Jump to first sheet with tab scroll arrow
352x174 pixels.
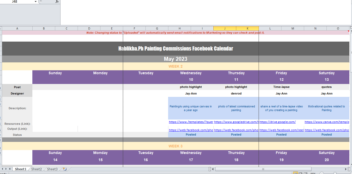3,169
